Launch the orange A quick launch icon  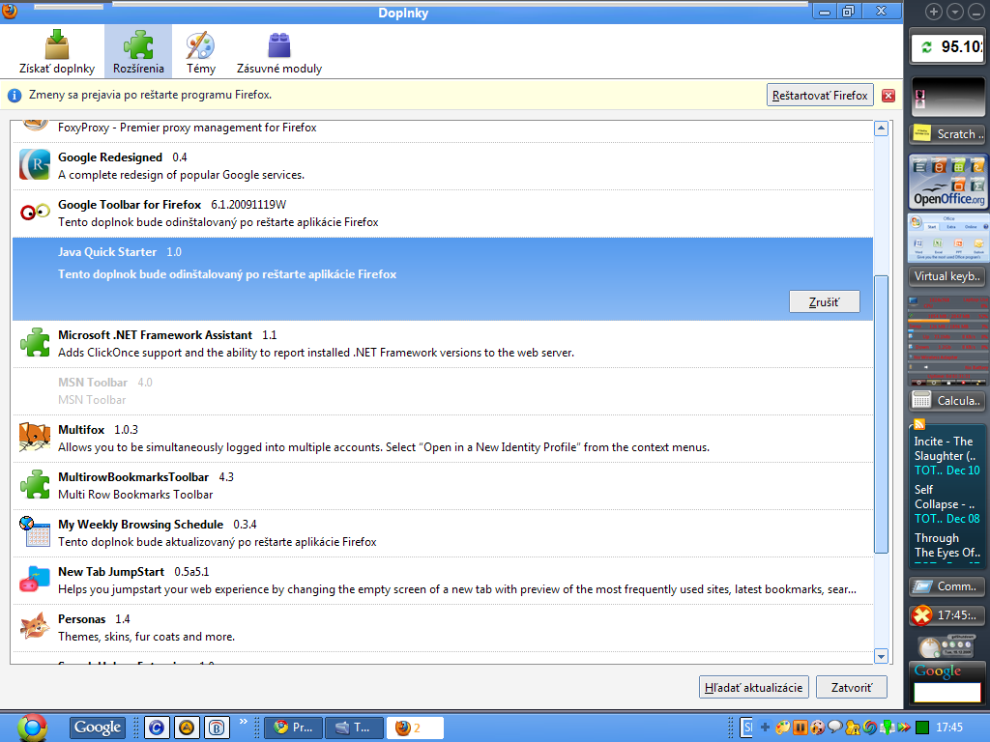(187, 728)
